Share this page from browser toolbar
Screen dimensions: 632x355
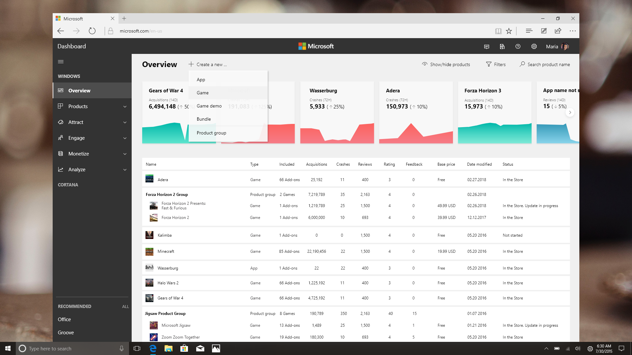(x=558, y=31)
